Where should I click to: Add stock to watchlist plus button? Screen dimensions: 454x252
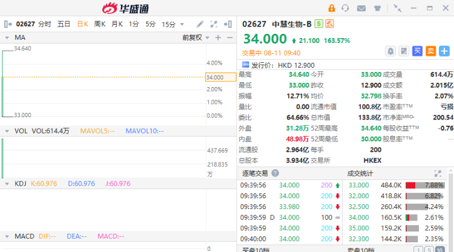click(444, 51)
